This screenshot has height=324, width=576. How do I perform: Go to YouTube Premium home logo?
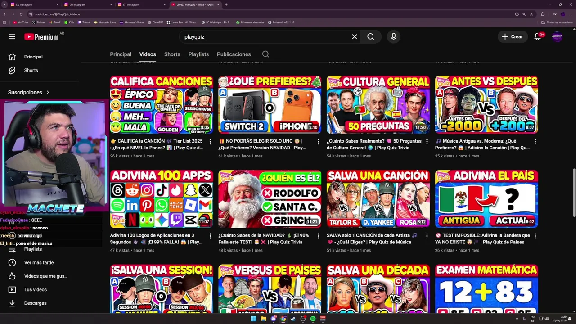tap(41, 37)
